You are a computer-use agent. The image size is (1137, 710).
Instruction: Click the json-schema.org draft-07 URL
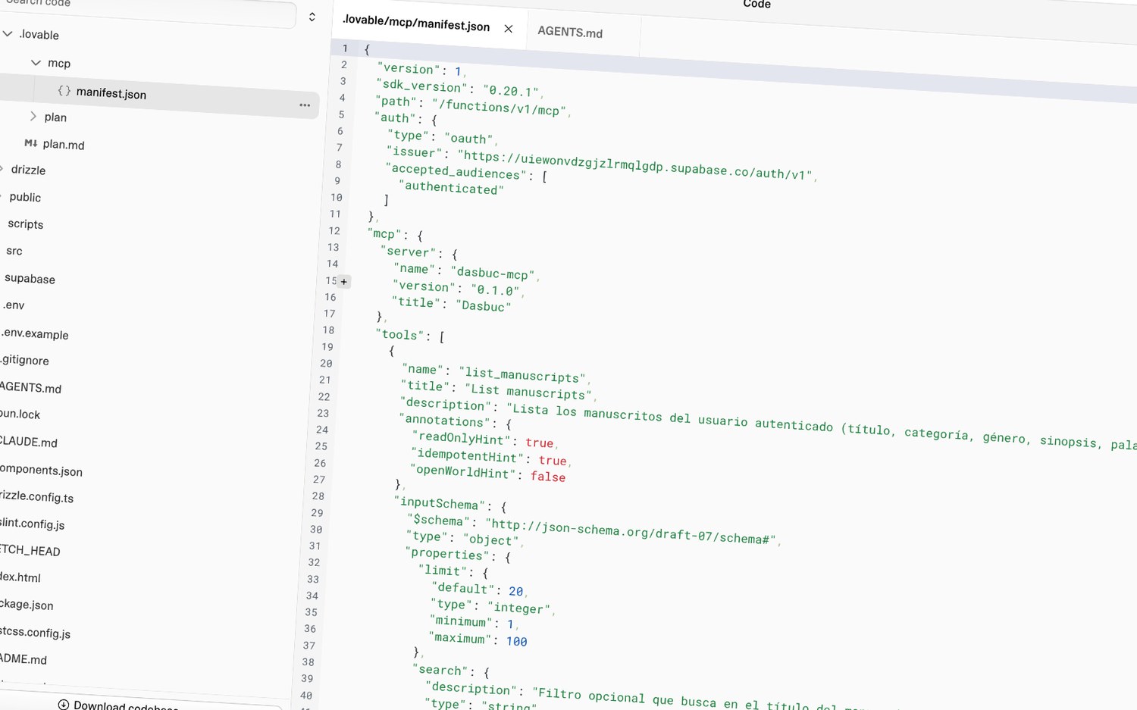tap(631, 531)
